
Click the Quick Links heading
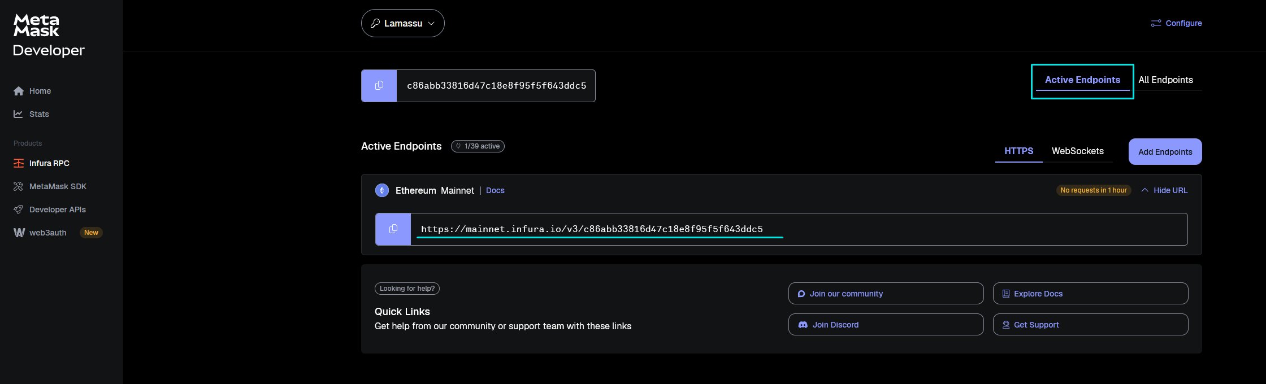pos(402,312)
